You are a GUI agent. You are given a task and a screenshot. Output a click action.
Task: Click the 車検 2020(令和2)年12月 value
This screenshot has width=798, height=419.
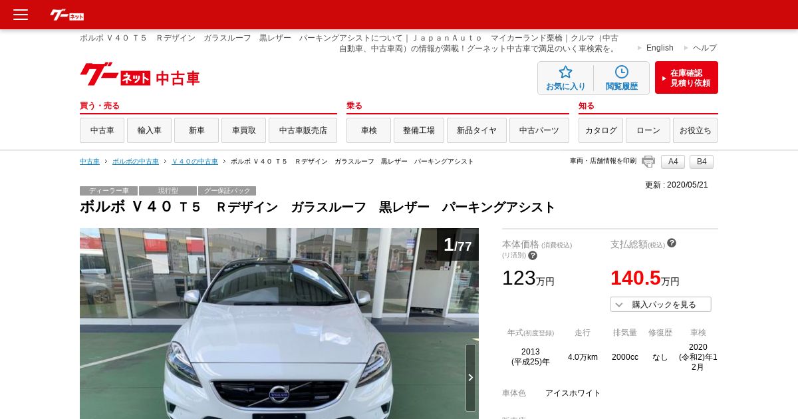698,357
